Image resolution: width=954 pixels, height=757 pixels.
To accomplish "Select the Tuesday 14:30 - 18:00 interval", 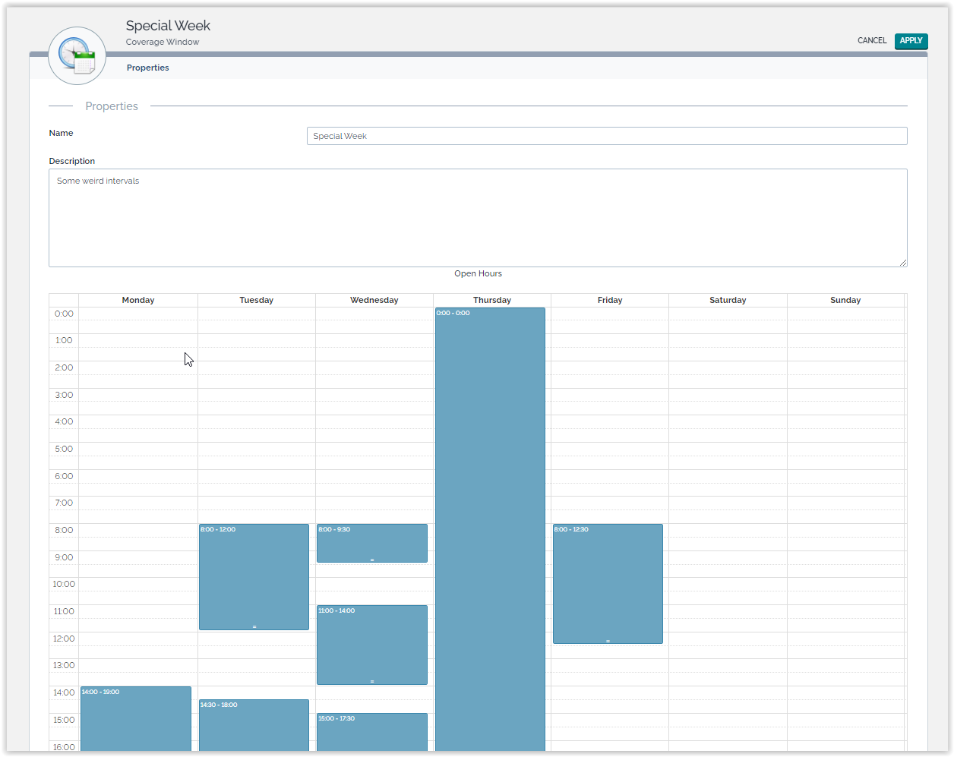I will 254,727.
